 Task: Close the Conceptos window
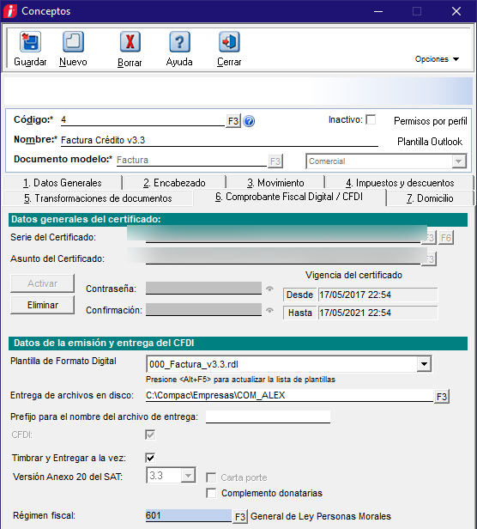click(456, 11)
